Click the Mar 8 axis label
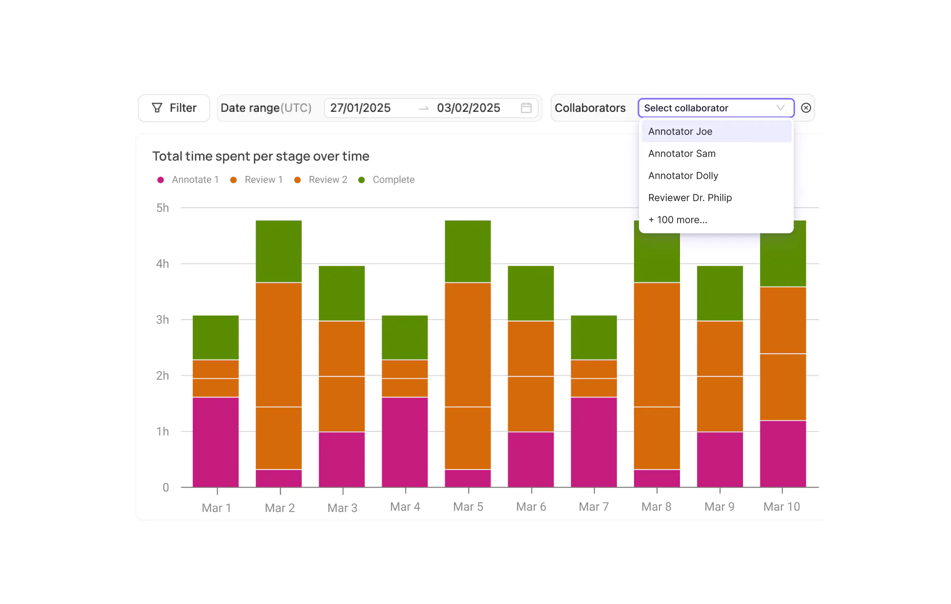 click(x=657, y=507)
